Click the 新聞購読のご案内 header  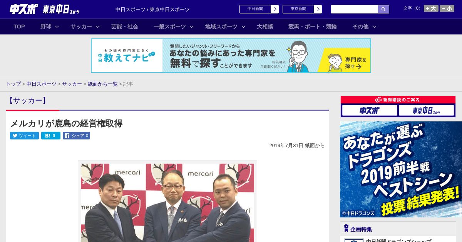[x=398, y=99]
